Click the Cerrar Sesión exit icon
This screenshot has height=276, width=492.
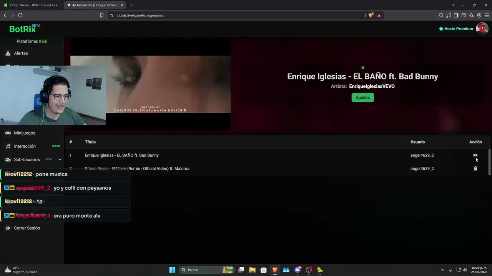[8, 228]
